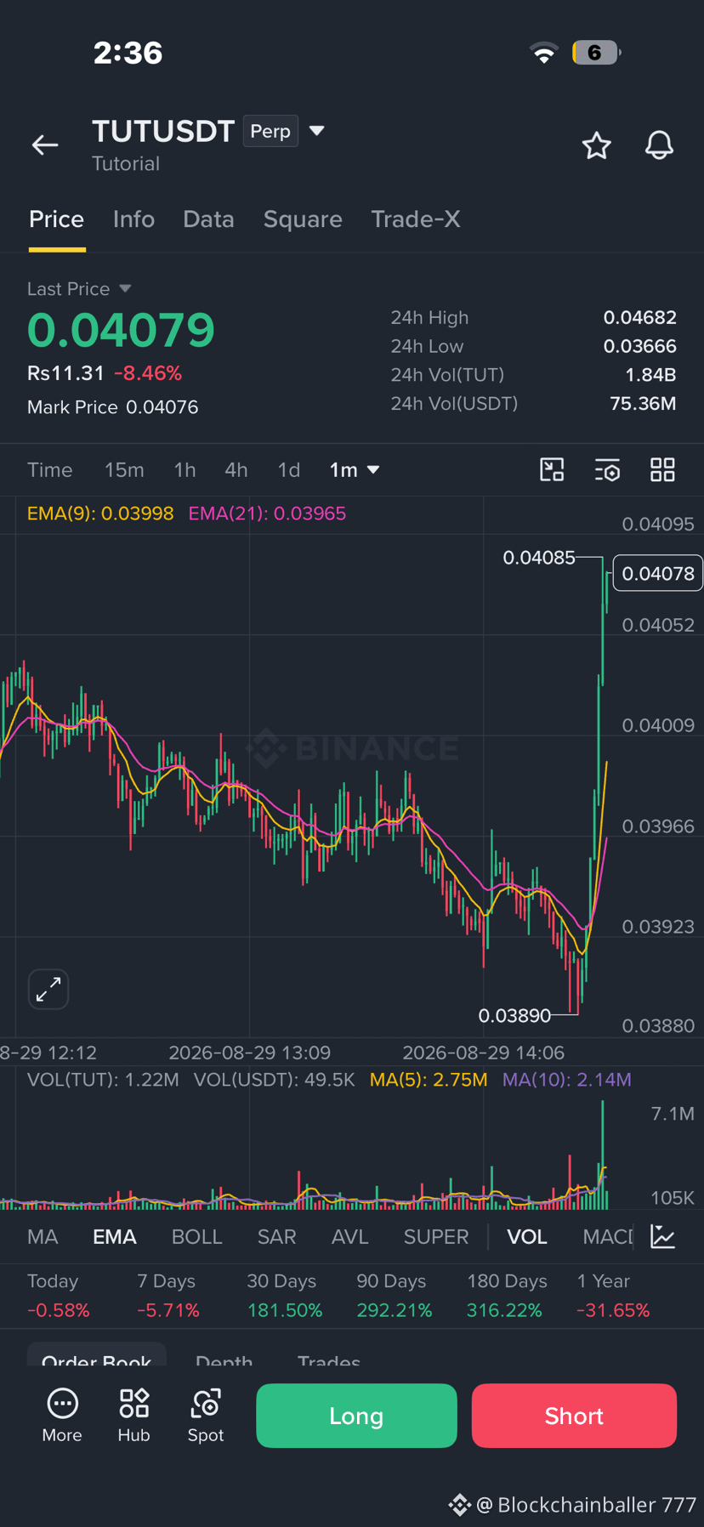Tap the MA(10): 2.14M volume legend

[x=567, y=1080]
